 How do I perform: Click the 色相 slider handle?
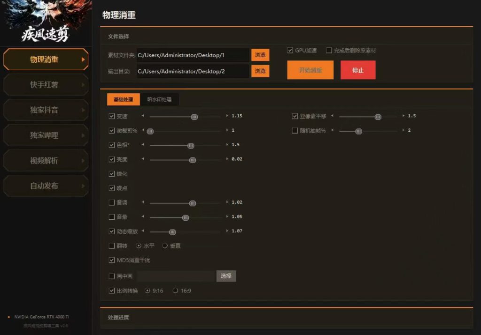[x=191, y=146]
